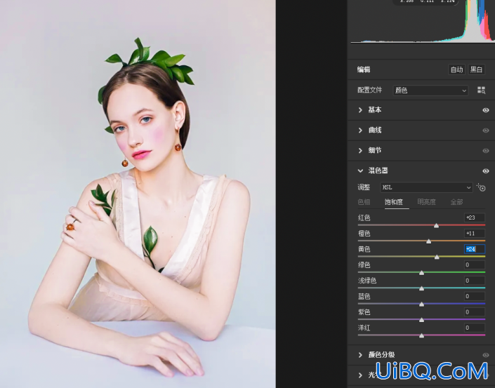
Task: Toggle 混色器 panel visibility eye
Action: pos(486,170)
